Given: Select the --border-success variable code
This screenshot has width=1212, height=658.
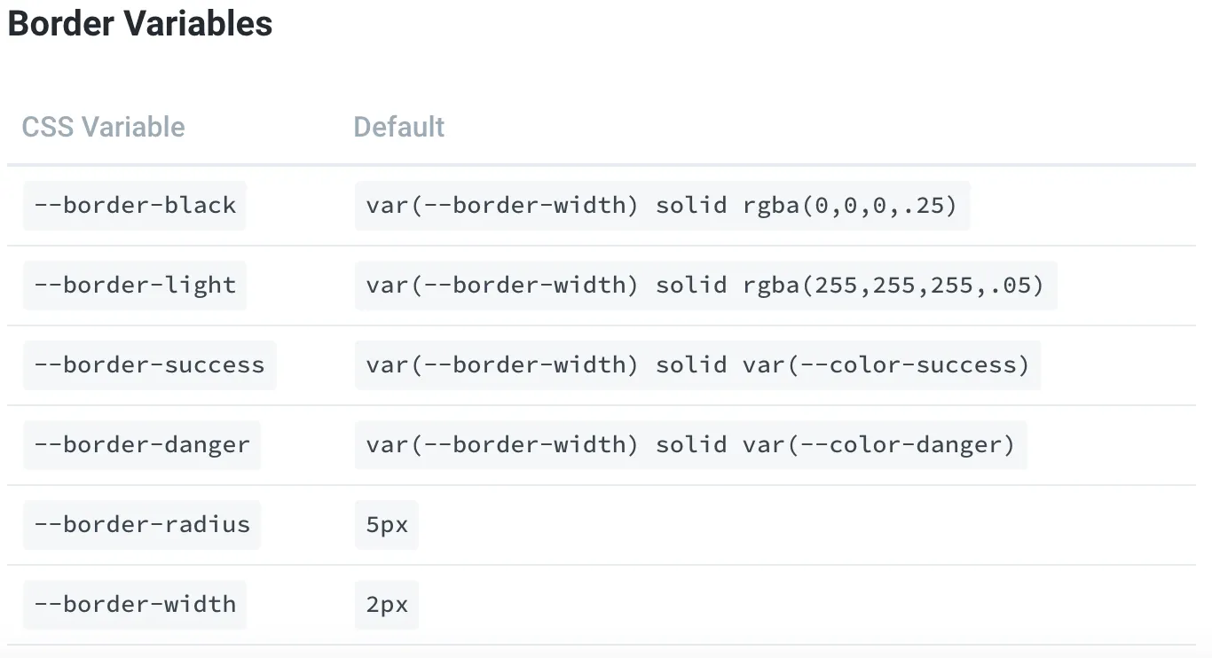Looking at the screenshot, I should [x=150, y=365].
